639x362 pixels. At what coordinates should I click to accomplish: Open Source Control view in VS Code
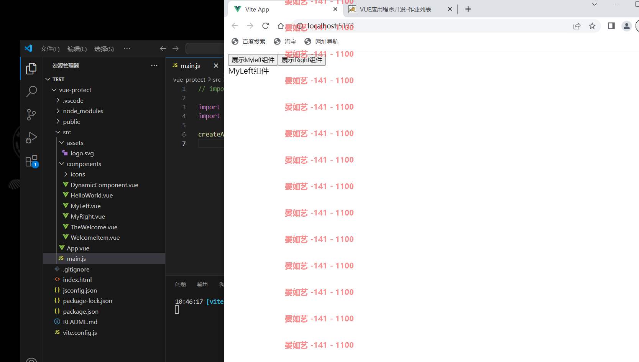pyautogui.click(x=31, y=115)
